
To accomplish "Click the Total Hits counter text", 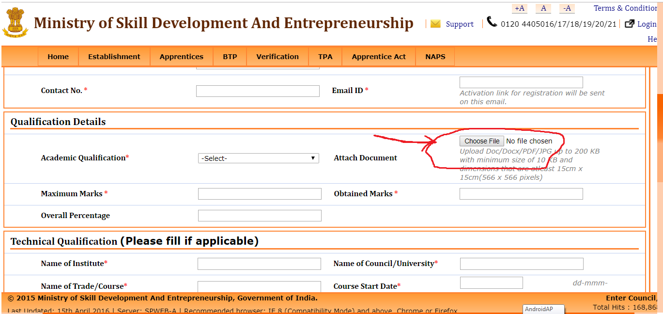I will (x=626, y=307).
